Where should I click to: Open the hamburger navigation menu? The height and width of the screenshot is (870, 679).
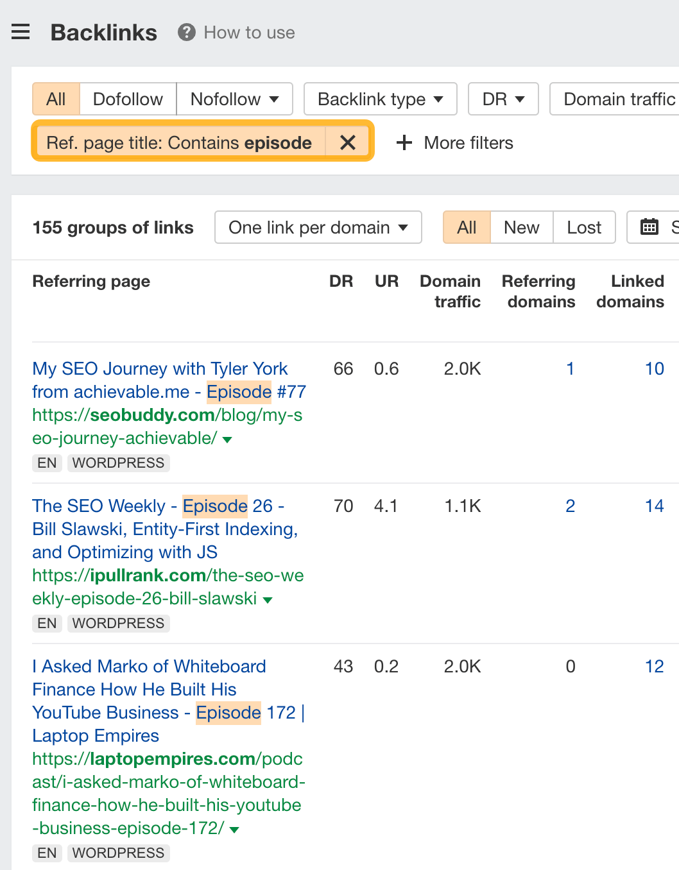click(21, 31)
